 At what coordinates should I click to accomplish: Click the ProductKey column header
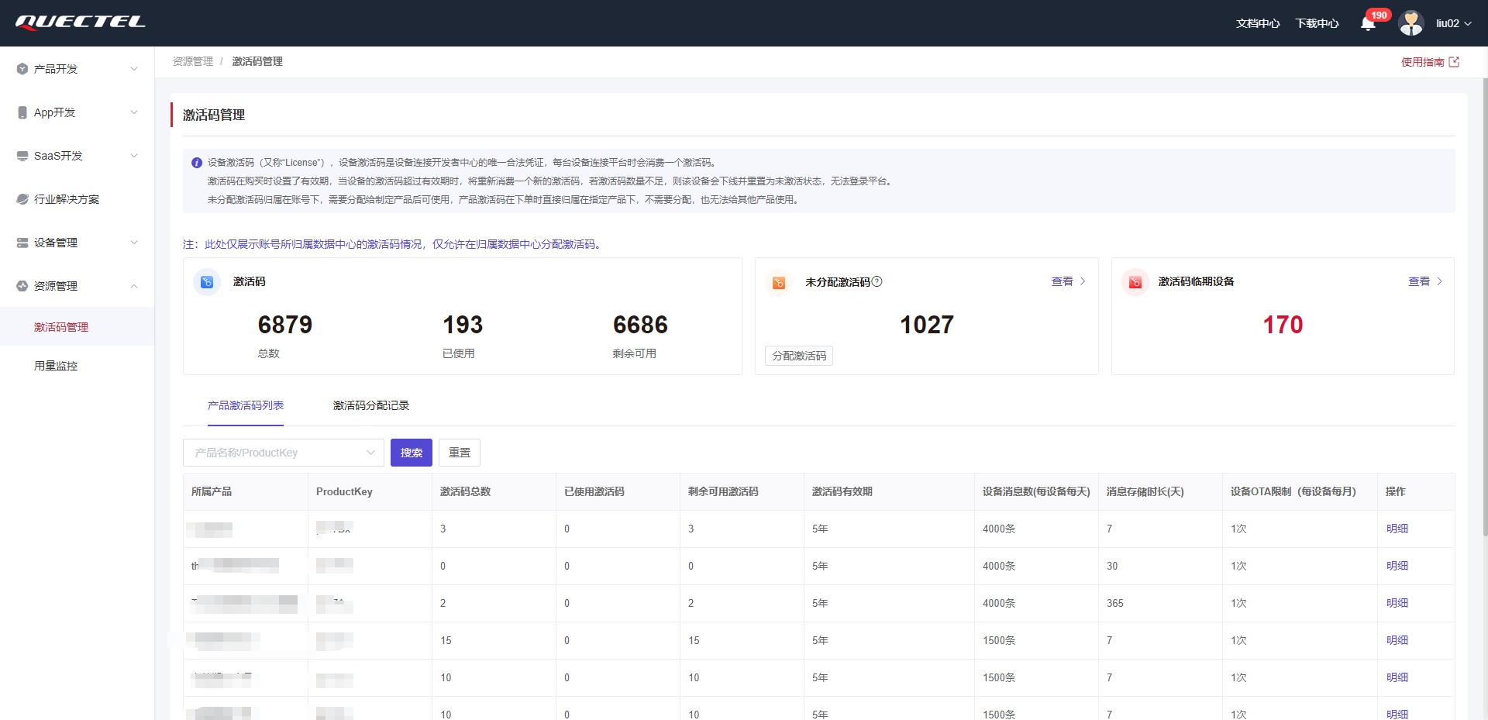tap(344, 491)
